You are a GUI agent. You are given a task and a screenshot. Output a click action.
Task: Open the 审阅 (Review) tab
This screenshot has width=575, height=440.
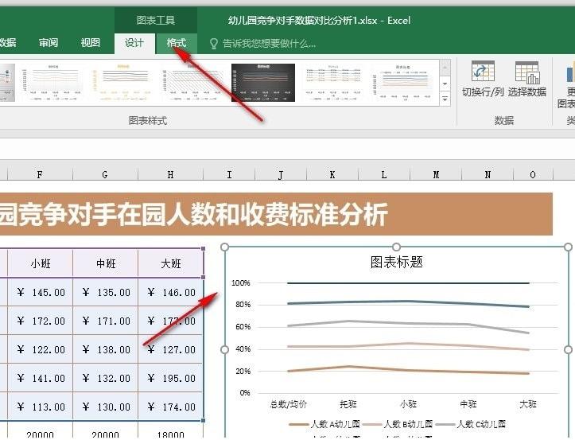click(x=49, y=43)
